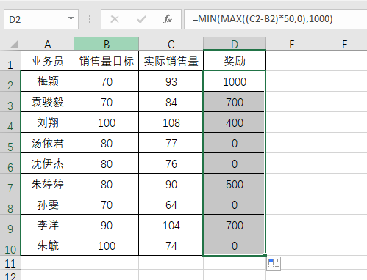
Task: Click reward cell 0 in row 10
Action: (235, 246)
